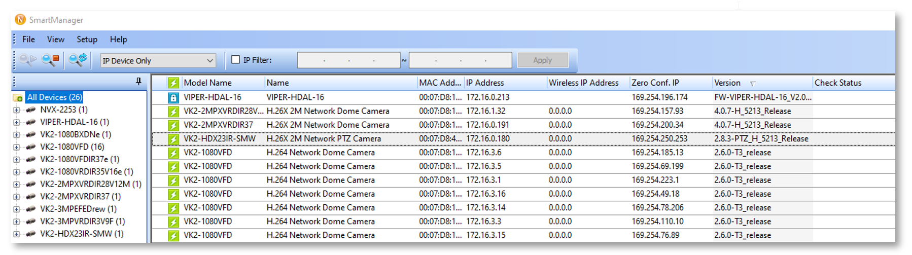
Task: Expand the VK2-2MPXVRDIR28V12M tree node
Action: [x=16, y=185]
